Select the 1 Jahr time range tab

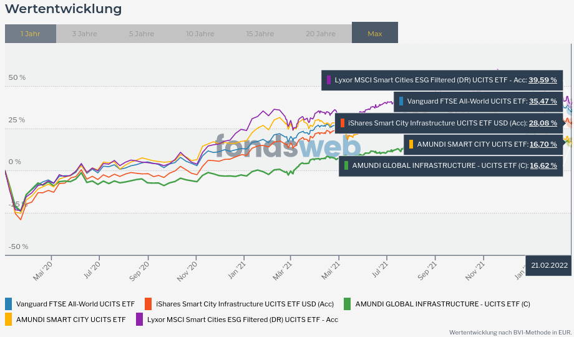30,34
